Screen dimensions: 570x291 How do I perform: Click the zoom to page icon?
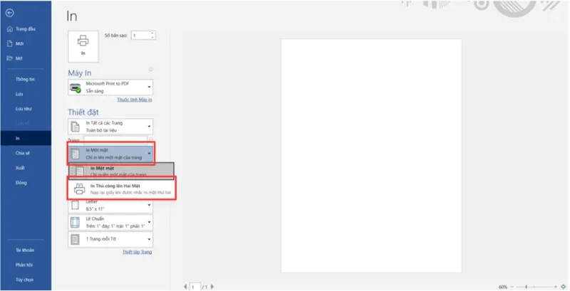tap(563, 286)
